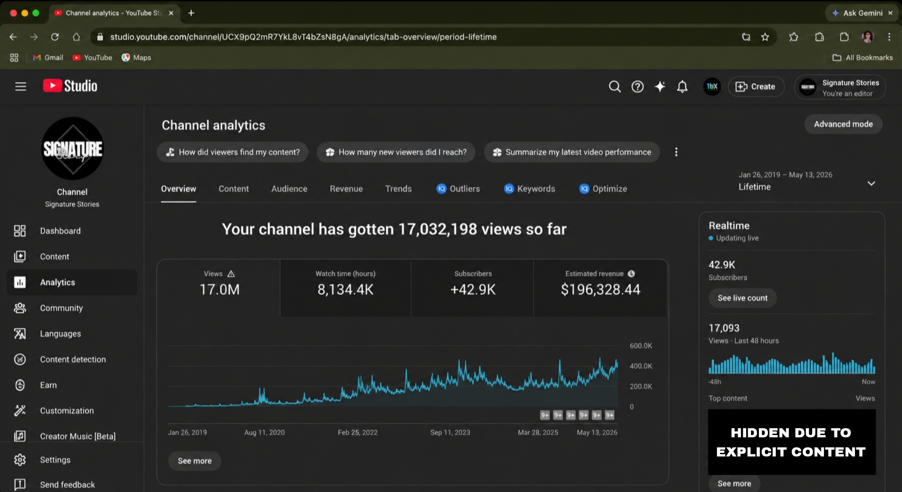
Task: Click Advanced mode button
Action: (843, 124)
